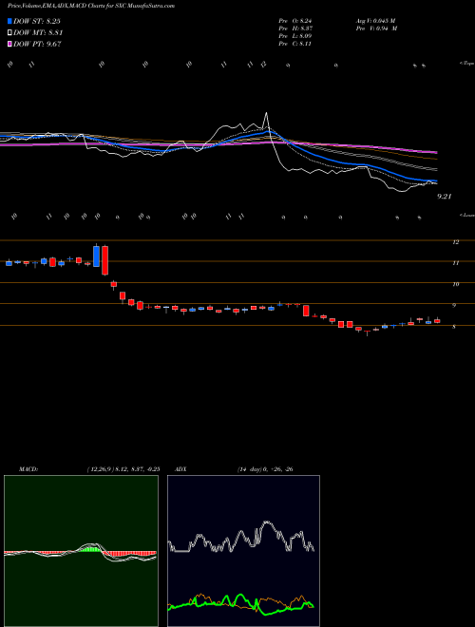Click the '<Lows' label at right edge
This screenshot has width=475, height=627.
pos(466,215)
